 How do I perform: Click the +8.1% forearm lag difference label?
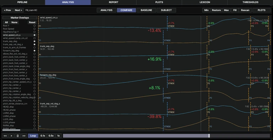pyautogui.click(x=154, y=88)
